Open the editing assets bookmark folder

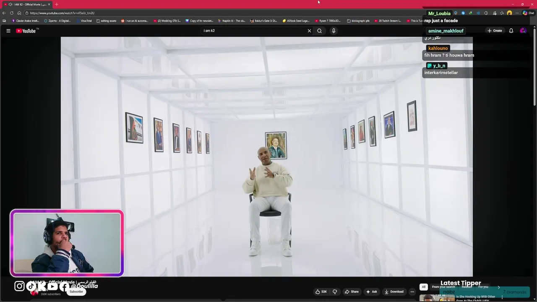click(106, 21)
